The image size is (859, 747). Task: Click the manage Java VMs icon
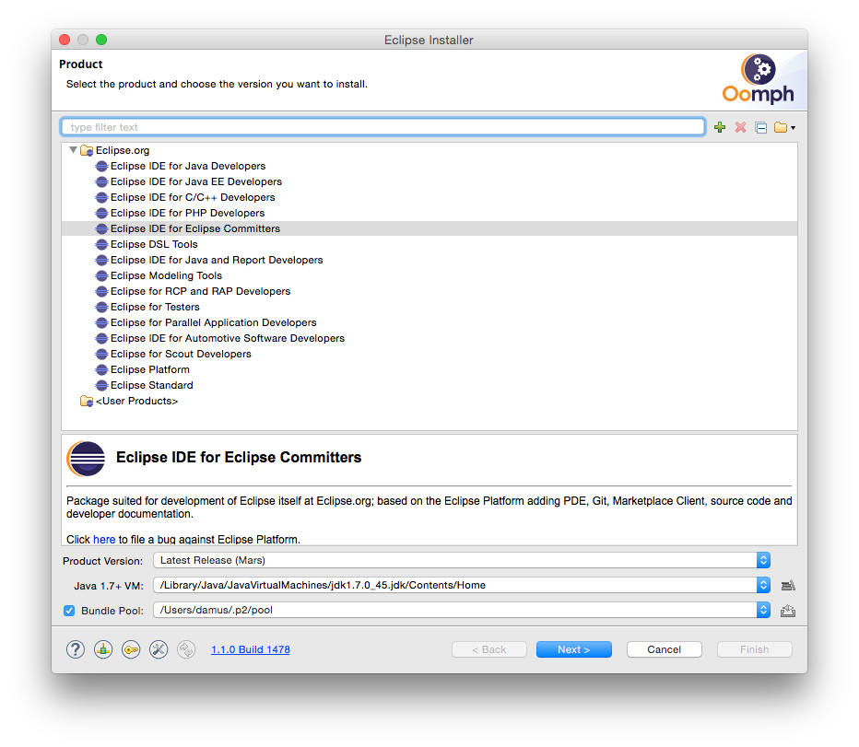(x=788, y=586)
